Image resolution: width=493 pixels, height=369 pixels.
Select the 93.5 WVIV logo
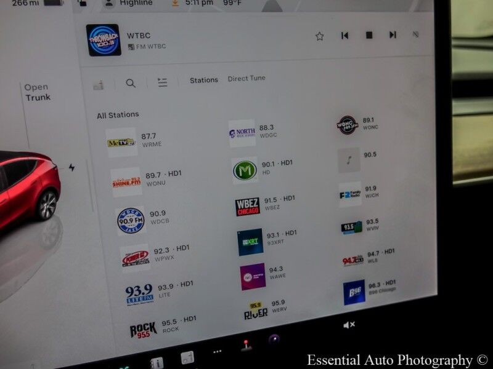(352, 228)
